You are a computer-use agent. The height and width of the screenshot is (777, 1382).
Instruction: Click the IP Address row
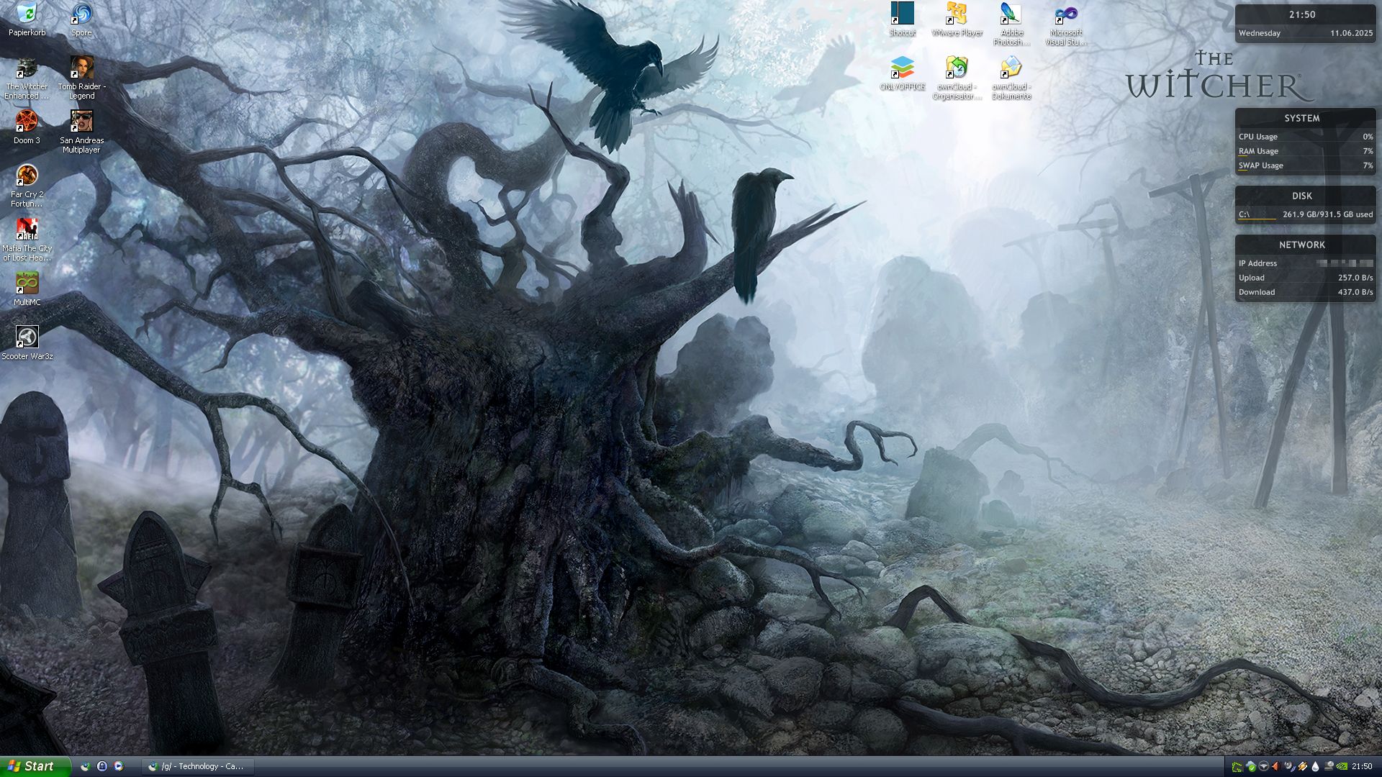coord(1306,263)
